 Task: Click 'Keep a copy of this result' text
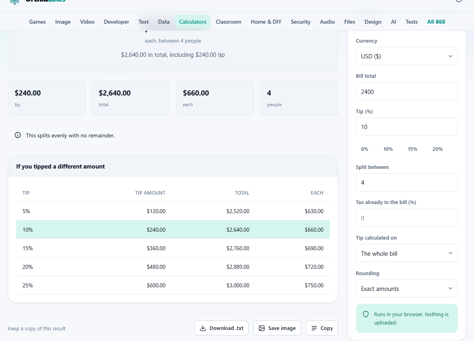[x=37, y=328]
